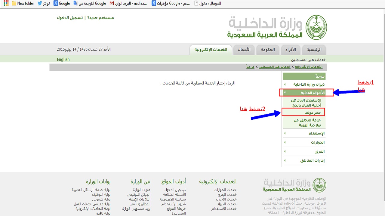Open the Gmail inbox 'البريد الوارد' bookmark
Image resolution: width=385 pixels, height=216 pixels.
[128, 3]
